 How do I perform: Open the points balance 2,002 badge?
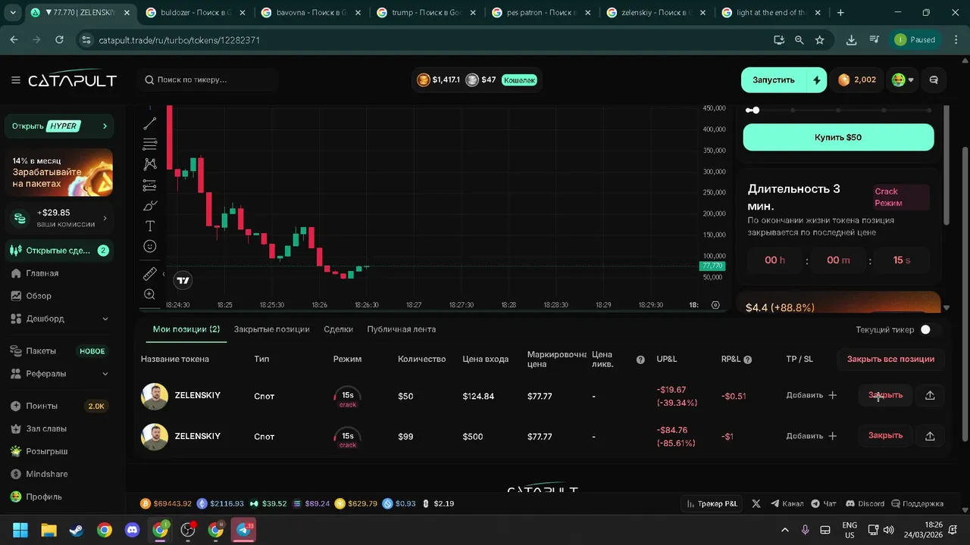(x=857, y=80)
